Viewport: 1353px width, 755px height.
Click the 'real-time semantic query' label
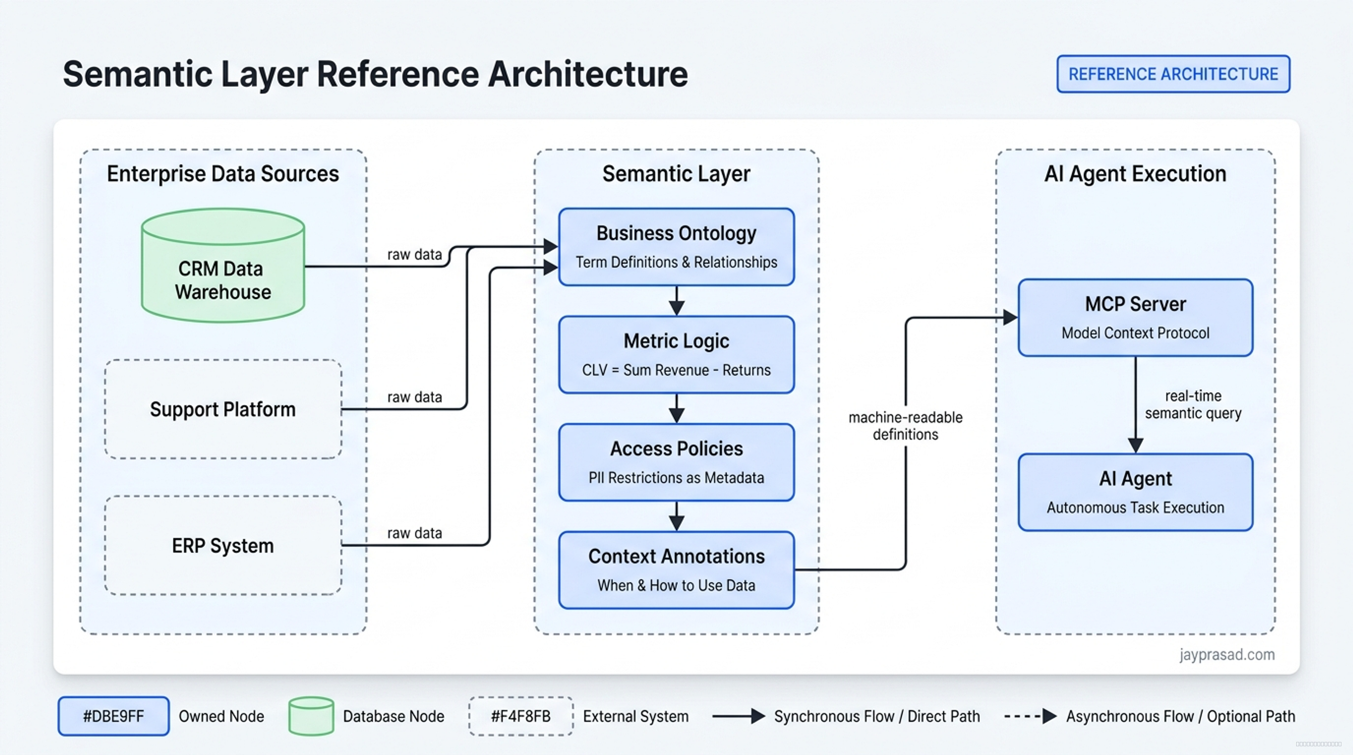click(x=1193, y=404)
